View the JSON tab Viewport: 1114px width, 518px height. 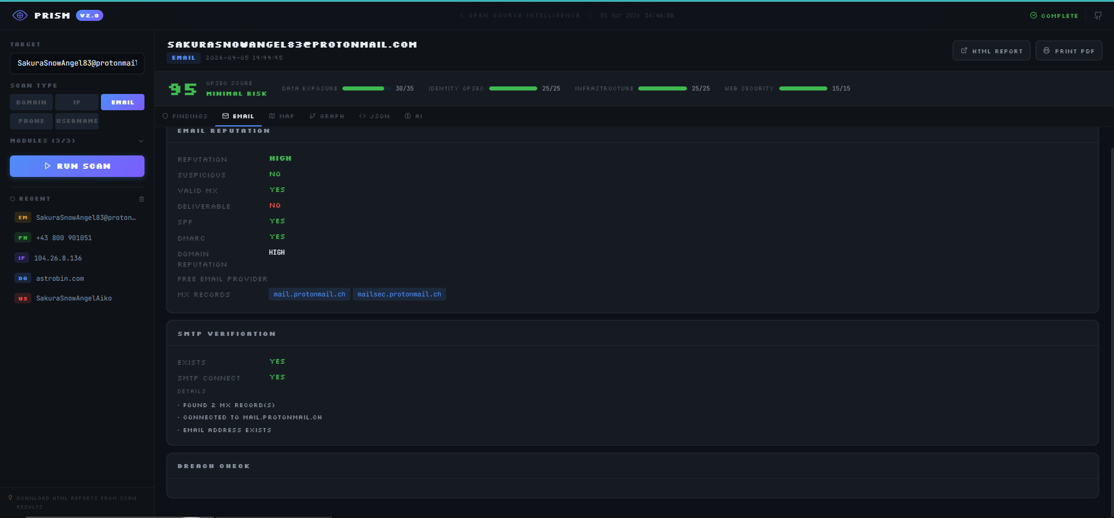(375, 116)
